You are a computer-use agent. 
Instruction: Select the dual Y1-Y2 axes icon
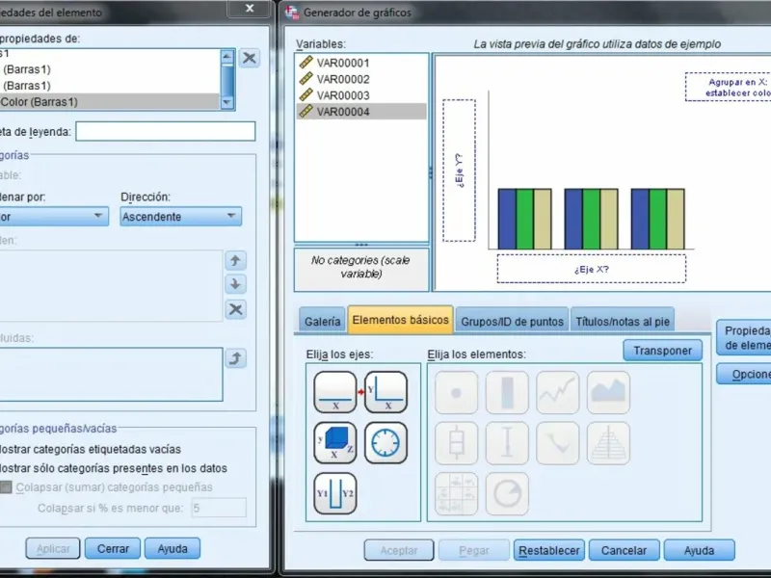pos(334,493)
